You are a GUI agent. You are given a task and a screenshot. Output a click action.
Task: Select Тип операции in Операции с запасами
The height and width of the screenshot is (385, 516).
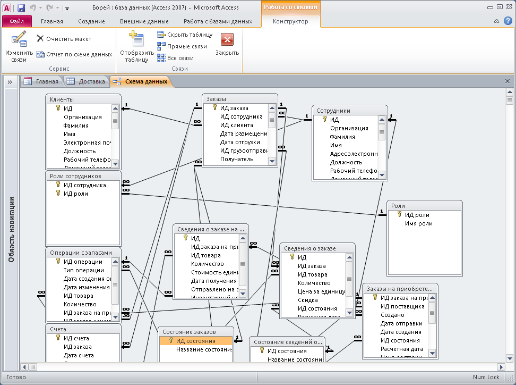[x=83, y=270]
